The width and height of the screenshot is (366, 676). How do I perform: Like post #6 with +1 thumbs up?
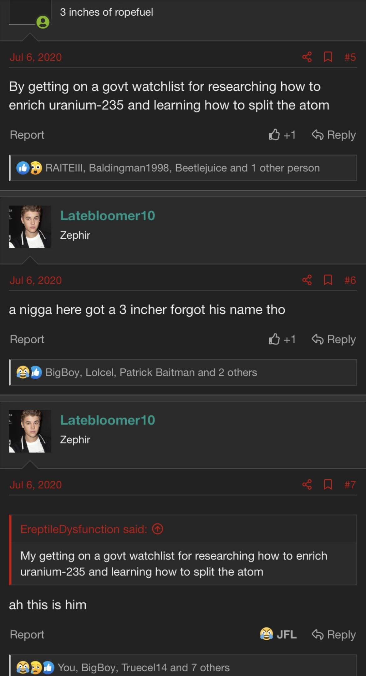[x=282, y=339]
